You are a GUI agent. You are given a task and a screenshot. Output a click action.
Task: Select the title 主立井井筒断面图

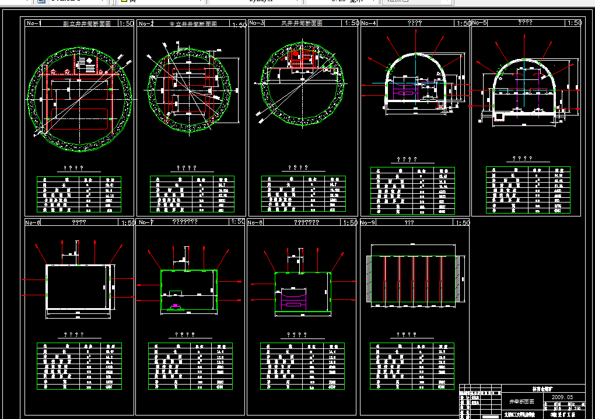click(193, 24)
